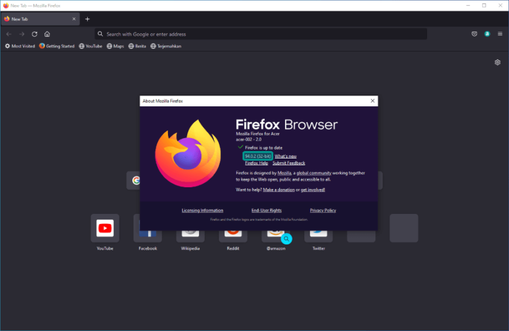Reload the current page

(x=34, y=34)
